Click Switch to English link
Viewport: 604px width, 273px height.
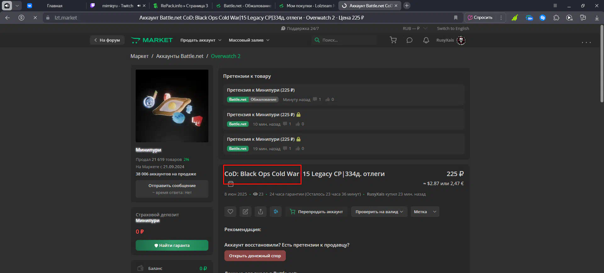tap(453, 28)
